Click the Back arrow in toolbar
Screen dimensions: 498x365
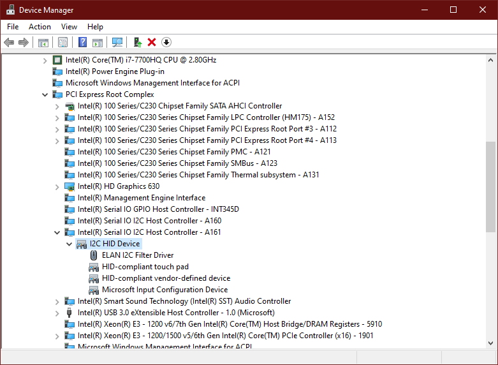click(9, 42)
